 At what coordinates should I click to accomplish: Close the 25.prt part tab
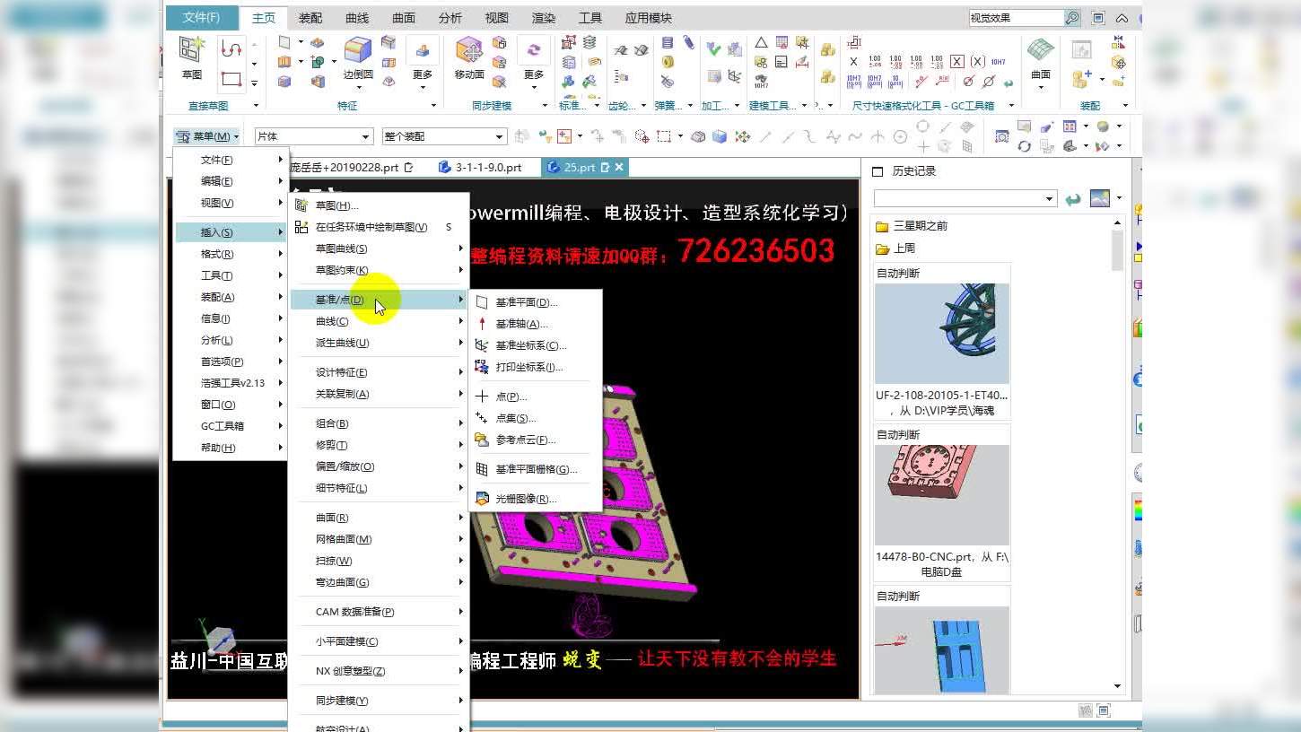(x=618, y=167)
